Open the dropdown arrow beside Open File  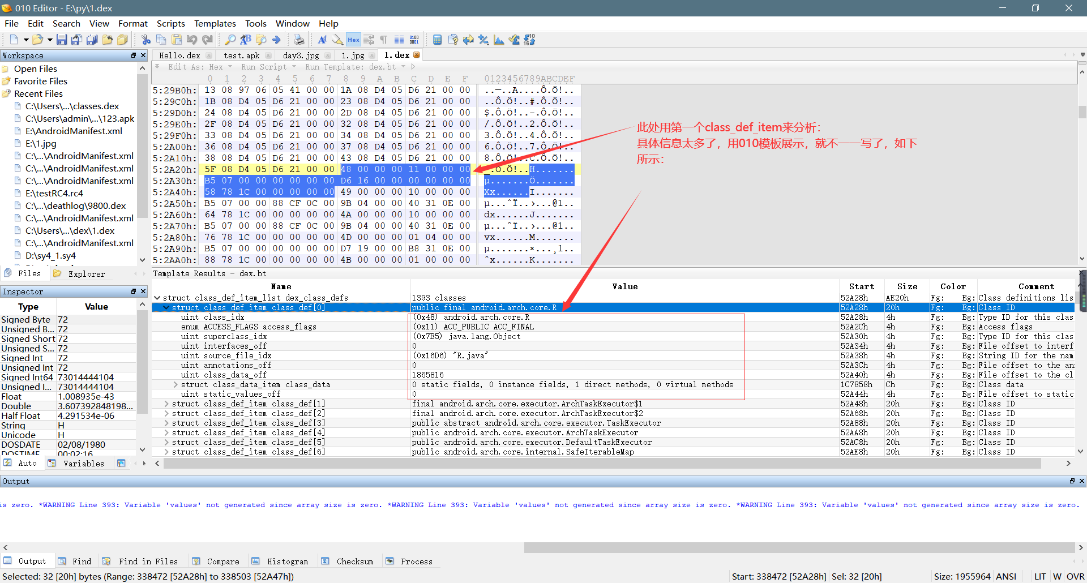tap(50, 40)
